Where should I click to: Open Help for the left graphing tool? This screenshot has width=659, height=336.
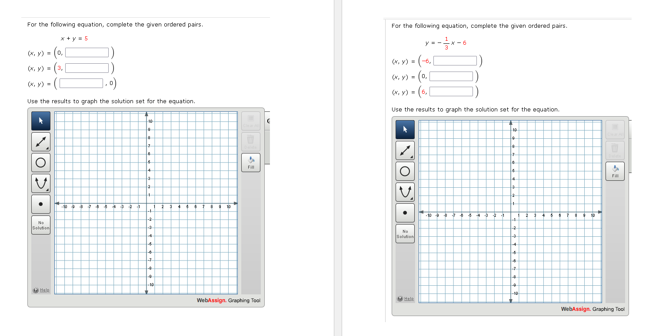(41, 290)
